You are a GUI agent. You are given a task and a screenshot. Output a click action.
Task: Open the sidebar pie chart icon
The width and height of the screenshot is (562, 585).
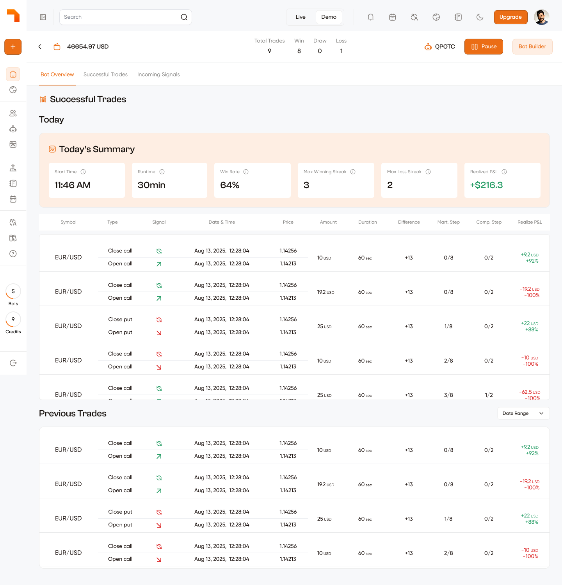point(13,90)
